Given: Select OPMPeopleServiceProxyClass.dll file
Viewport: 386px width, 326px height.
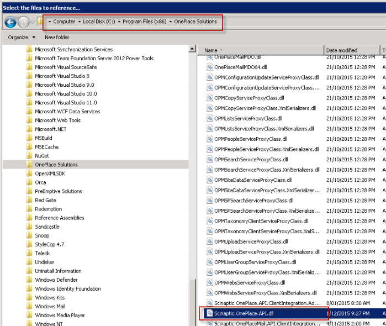Looking at the screenshot, I should 251,139.
